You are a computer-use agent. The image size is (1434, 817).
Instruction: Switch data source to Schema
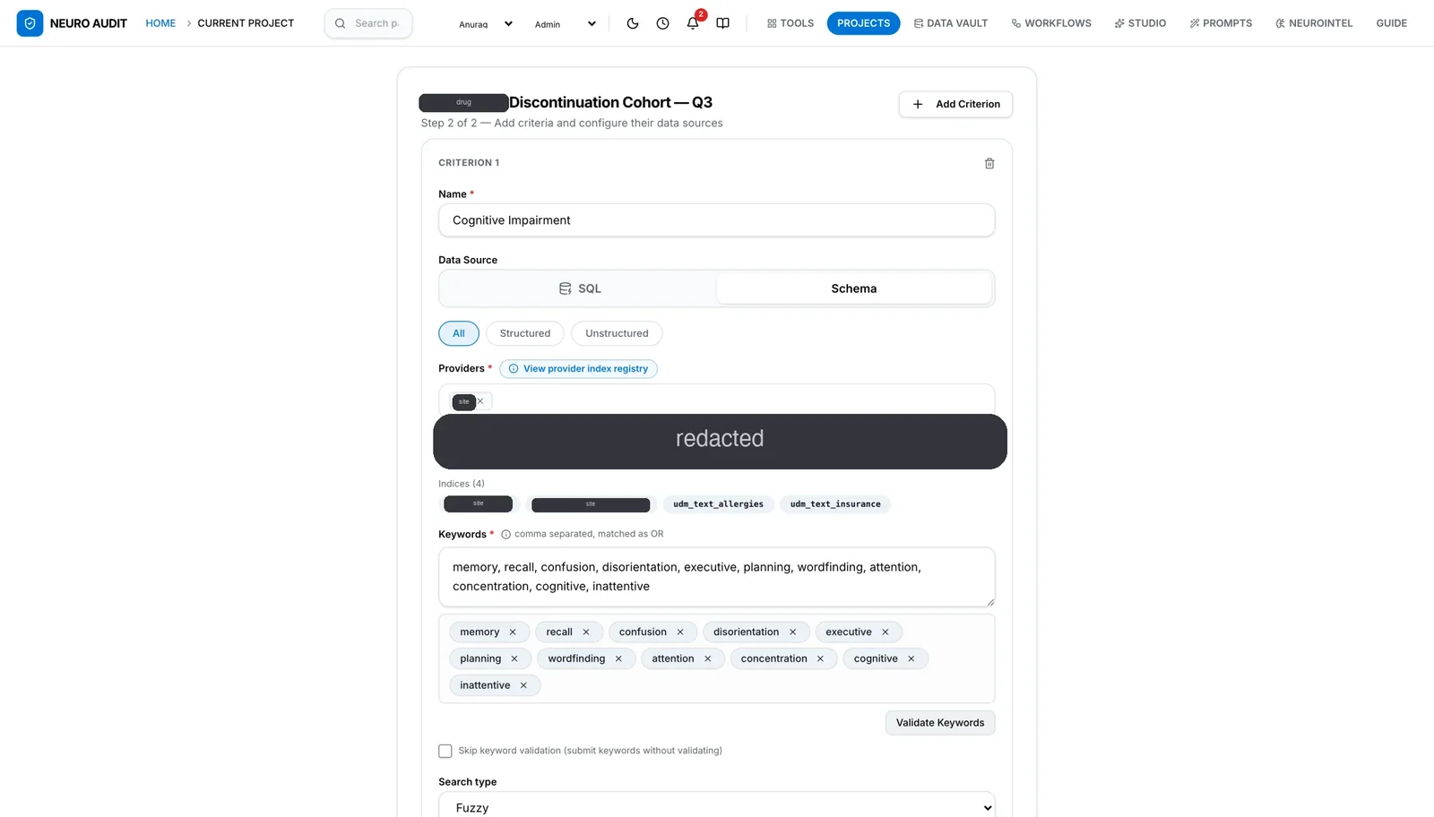(x=854, y=288)
